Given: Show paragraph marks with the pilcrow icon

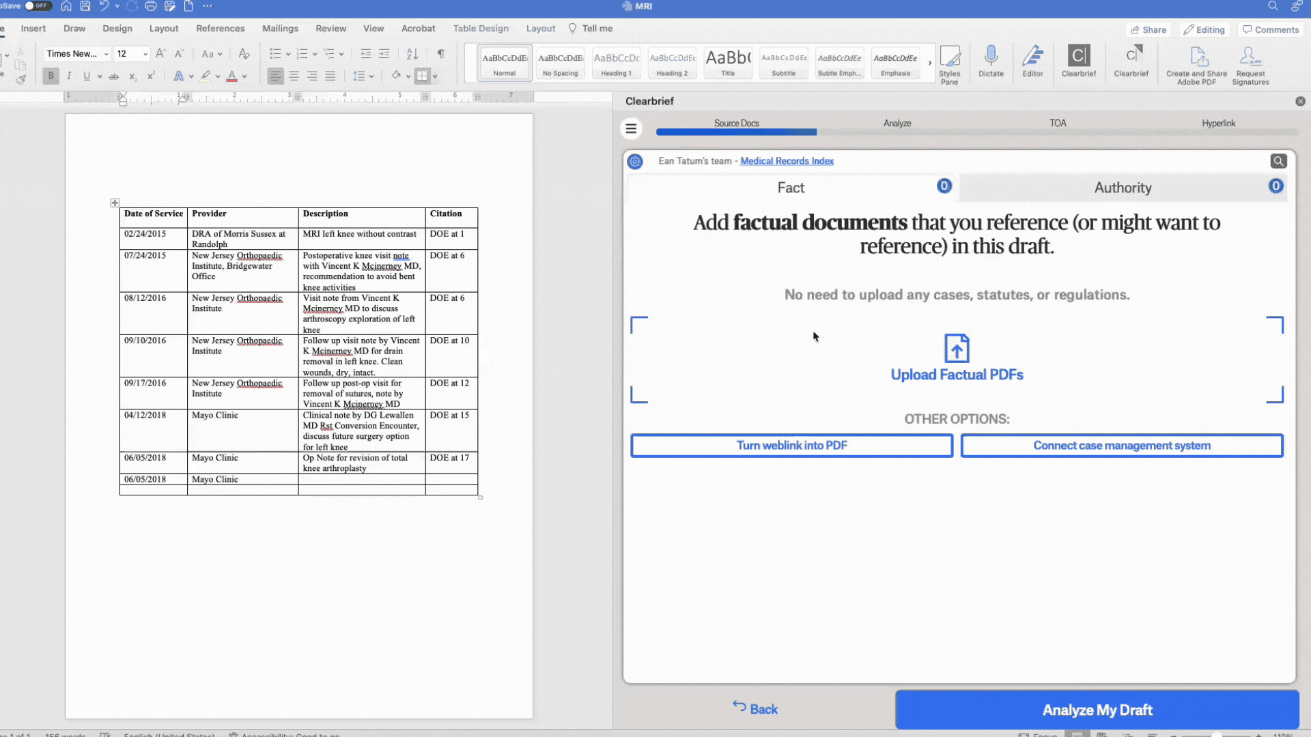Looking at the screenshot, I should pyautogui.click(x=440, y=53).
